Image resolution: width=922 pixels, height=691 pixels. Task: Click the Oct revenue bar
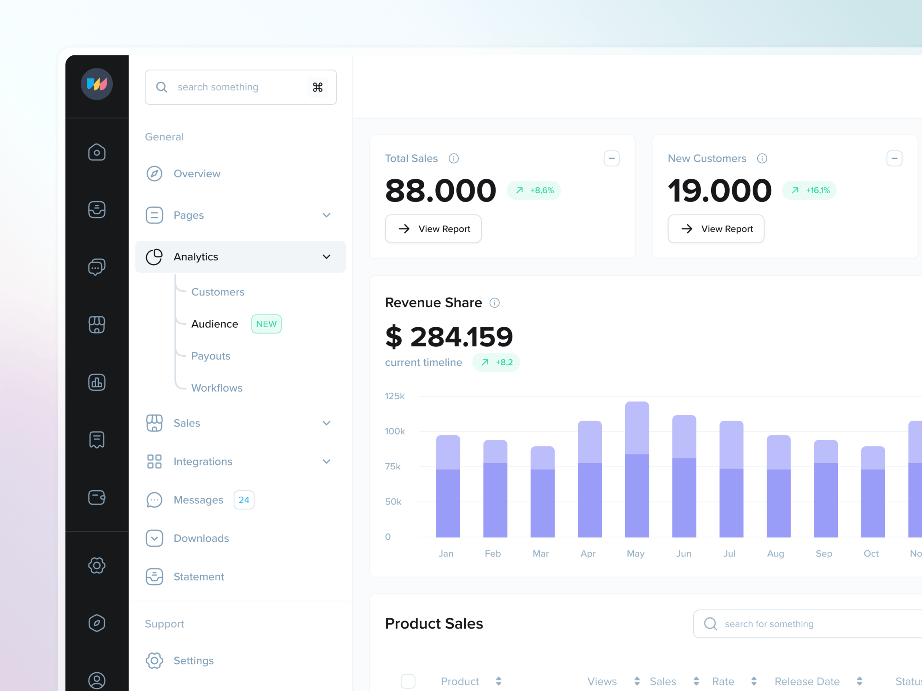click(873, 492)
